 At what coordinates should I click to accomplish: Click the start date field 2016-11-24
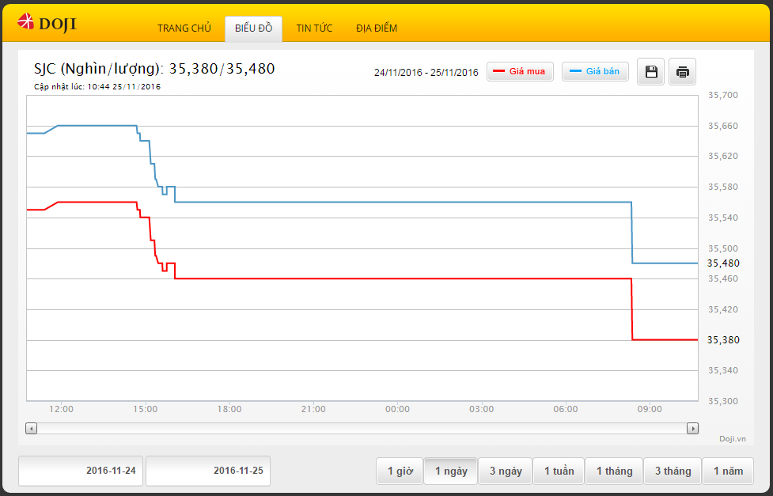click(x=81, y=471)
